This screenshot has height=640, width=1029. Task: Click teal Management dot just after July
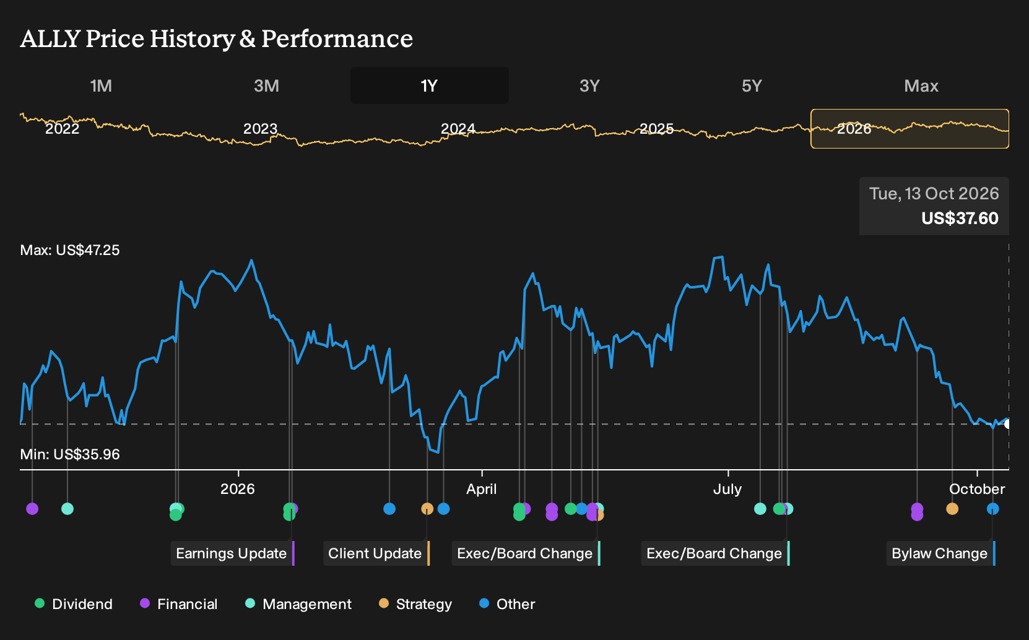coord(760,509)
